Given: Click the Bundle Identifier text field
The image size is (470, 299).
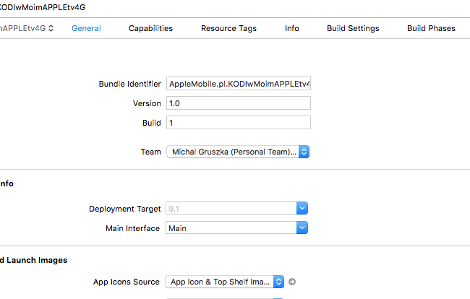Looking at the screenshot, I should pos(238,84).
